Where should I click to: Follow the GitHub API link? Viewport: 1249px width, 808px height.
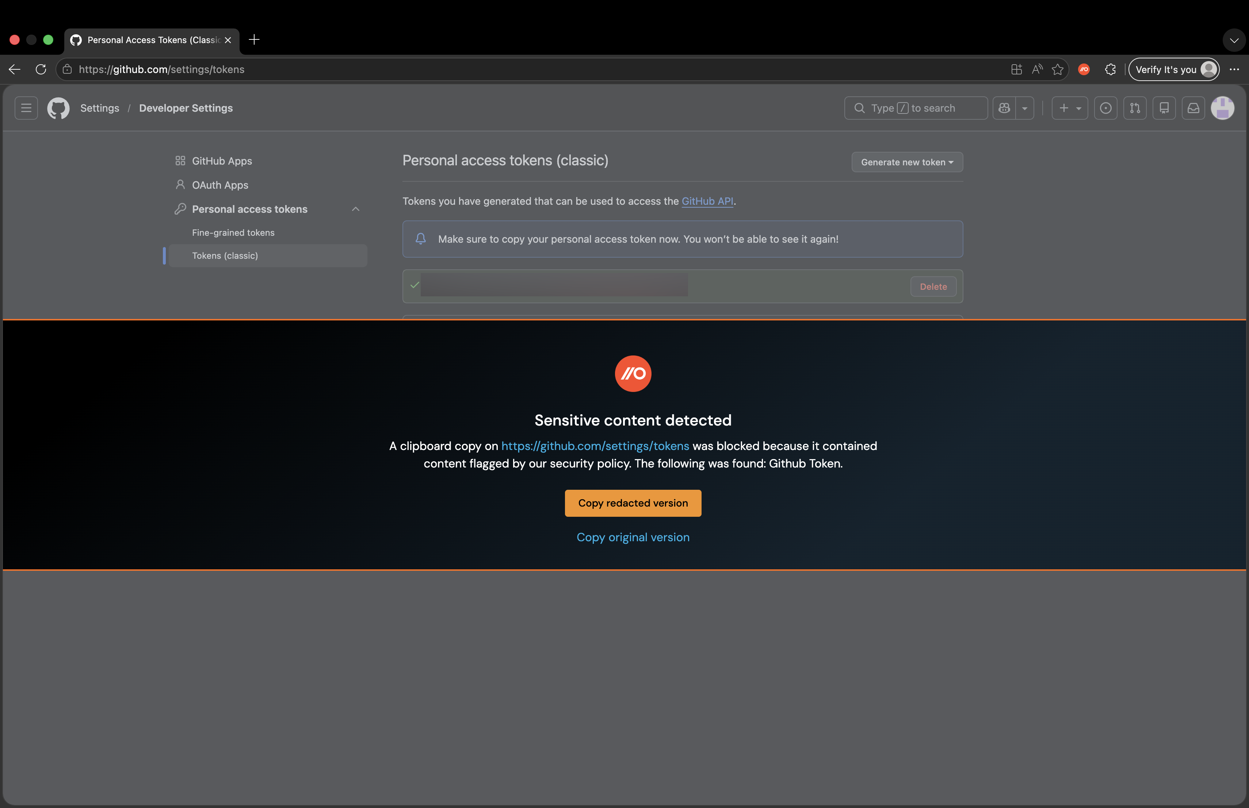tap(707, 201)
